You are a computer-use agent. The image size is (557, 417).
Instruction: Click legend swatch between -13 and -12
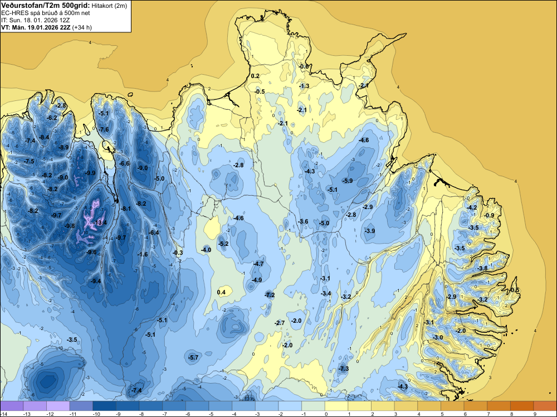point(35,406)
